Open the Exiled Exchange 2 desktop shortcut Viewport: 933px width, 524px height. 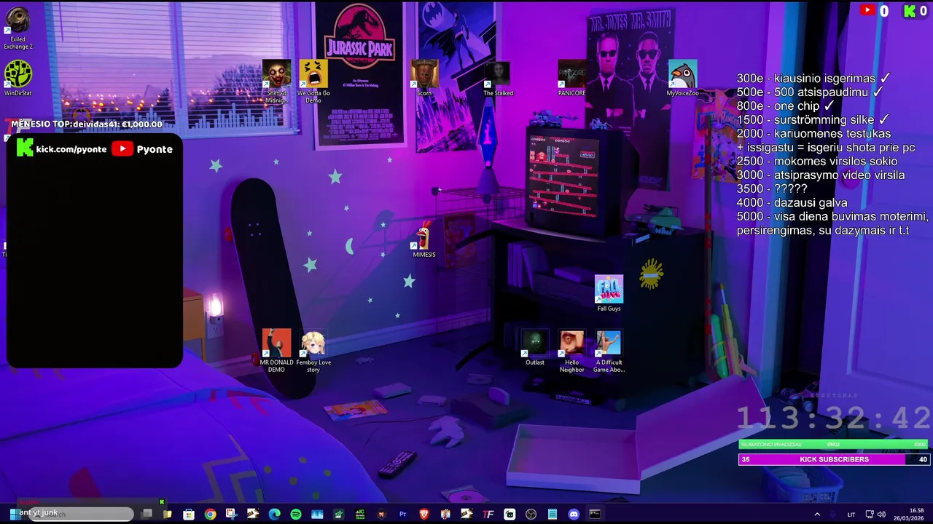coord(18,28)
